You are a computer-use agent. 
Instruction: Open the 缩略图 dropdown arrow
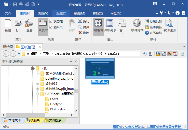pos(98,34)
